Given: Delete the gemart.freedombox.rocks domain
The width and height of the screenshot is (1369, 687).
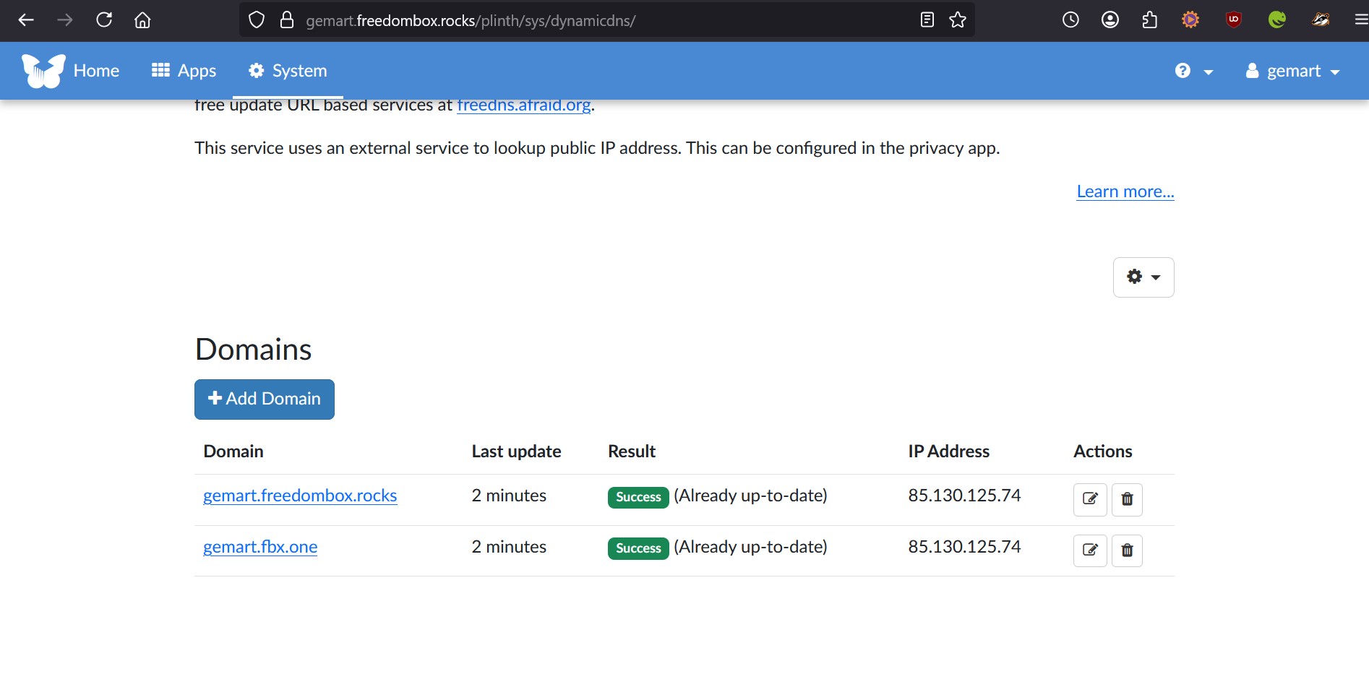Looking at the screenshot, I should 1127,499.
